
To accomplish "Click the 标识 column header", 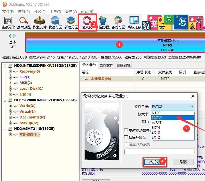I will point(182,72).
